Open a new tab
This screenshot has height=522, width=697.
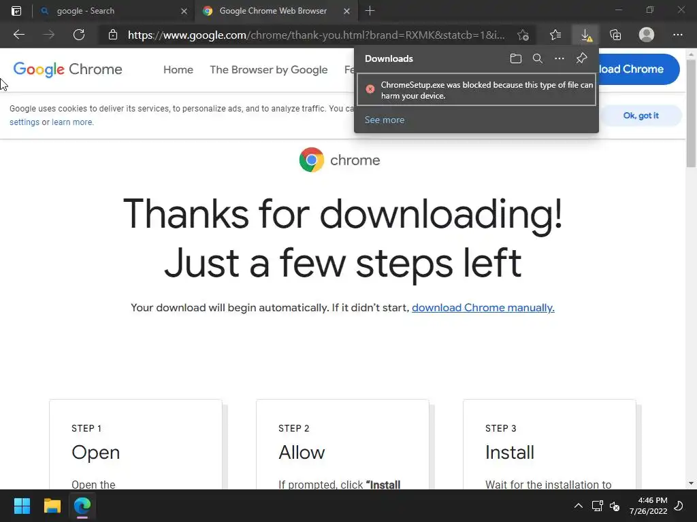click(370, 11)
